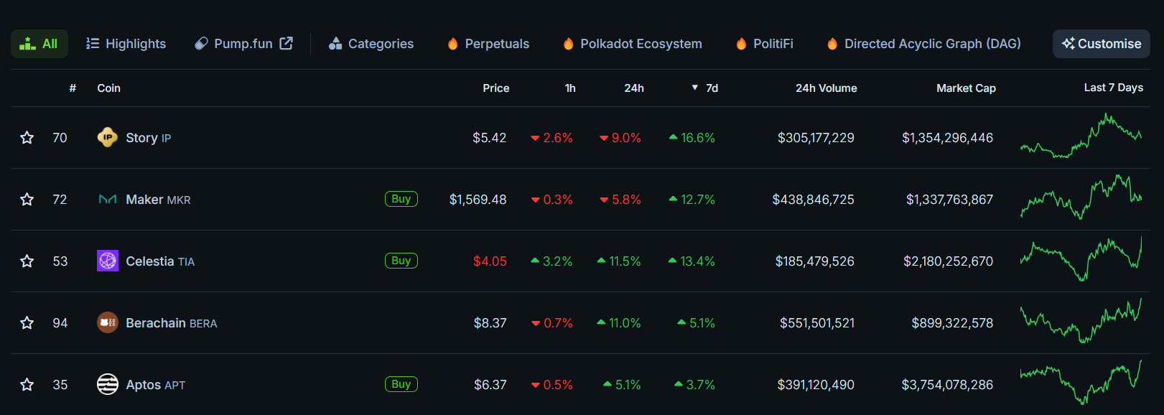1164x415 pixels.
Task: Click Buy next to Celestia
Action: 401,261
